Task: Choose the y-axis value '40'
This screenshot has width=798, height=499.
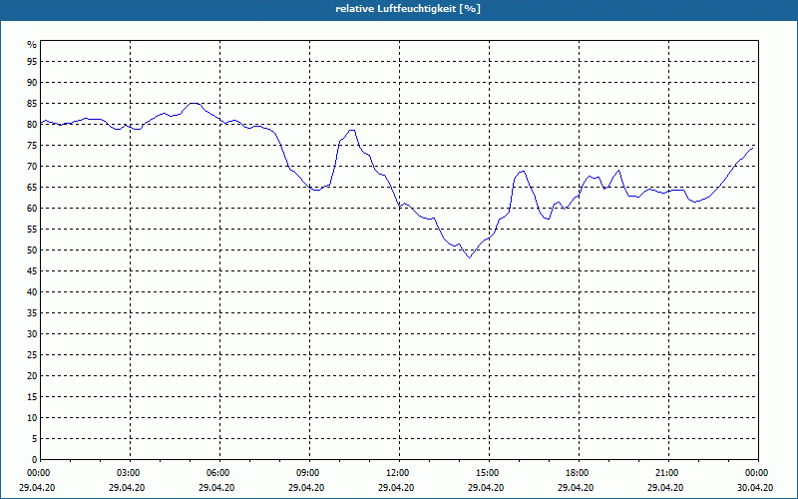Action: 32,292
